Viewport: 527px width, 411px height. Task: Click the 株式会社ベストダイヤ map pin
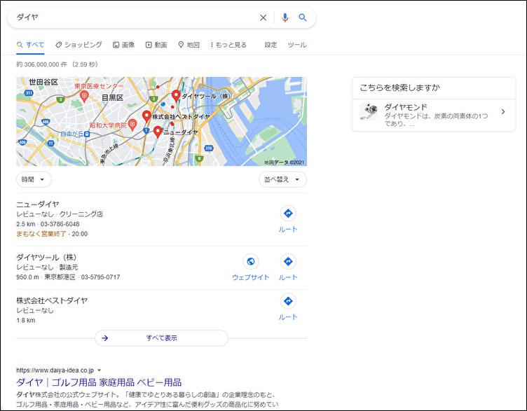pyautogui.click(x=146, y=116)
